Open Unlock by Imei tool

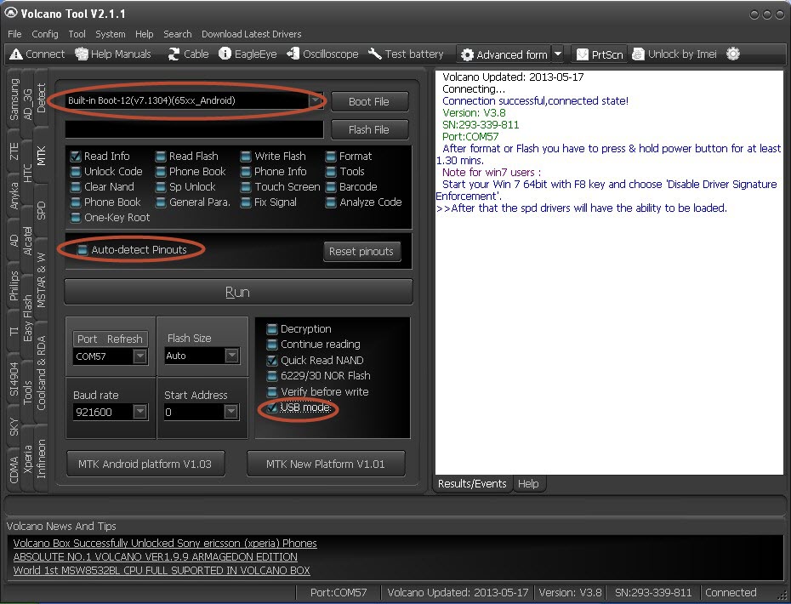[x=674, y=54]
